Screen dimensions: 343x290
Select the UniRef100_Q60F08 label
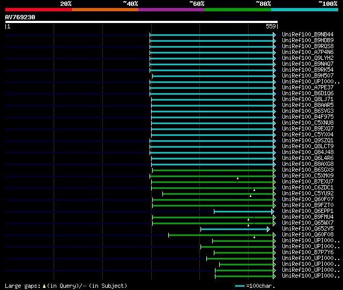pos(308,235)
